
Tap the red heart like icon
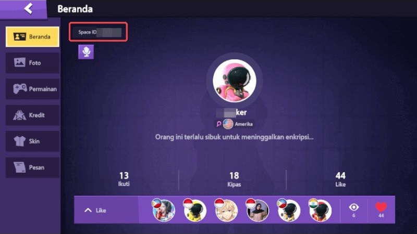tap(381, 207)
